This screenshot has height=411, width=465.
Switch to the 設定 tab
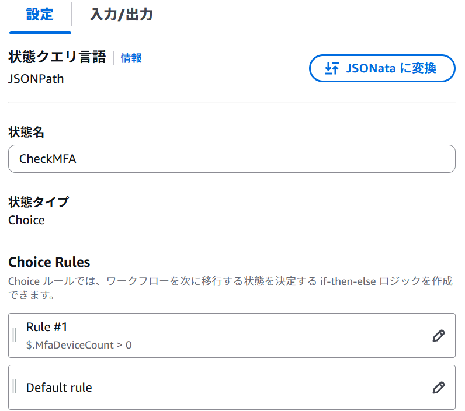point(40,15)
